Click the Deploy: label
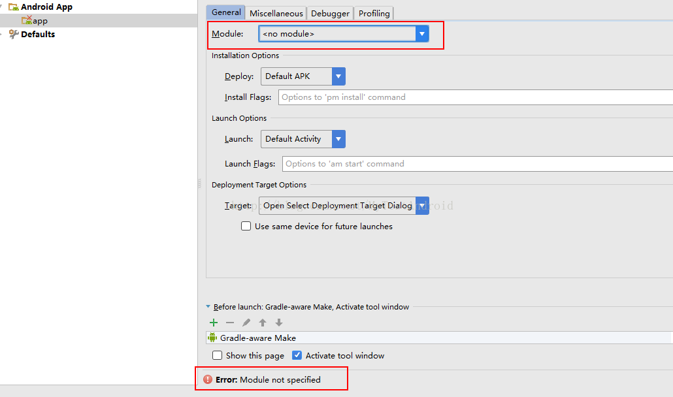 (x=239, y=76)
